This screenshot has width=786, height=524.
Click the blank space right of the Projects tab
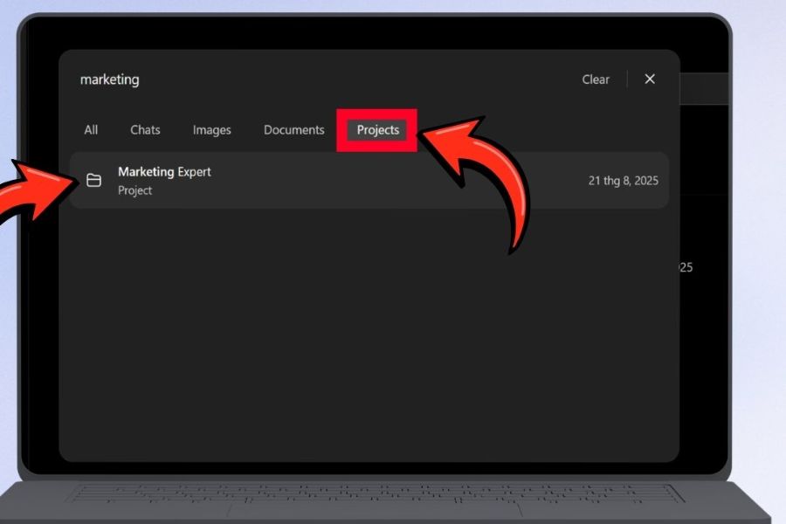[x=541, y=130]
